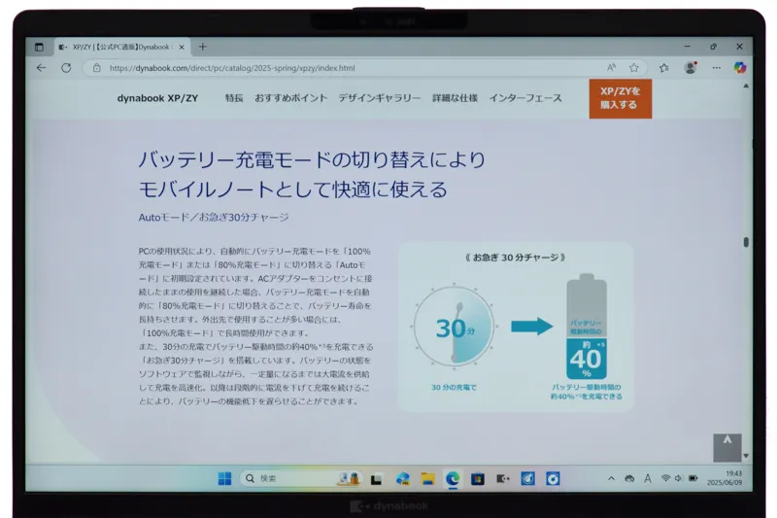Viewport: 777px width, 518px height.
Task: Open clock showing 19:43 2025/06/09
Action: tap(725, 478)
